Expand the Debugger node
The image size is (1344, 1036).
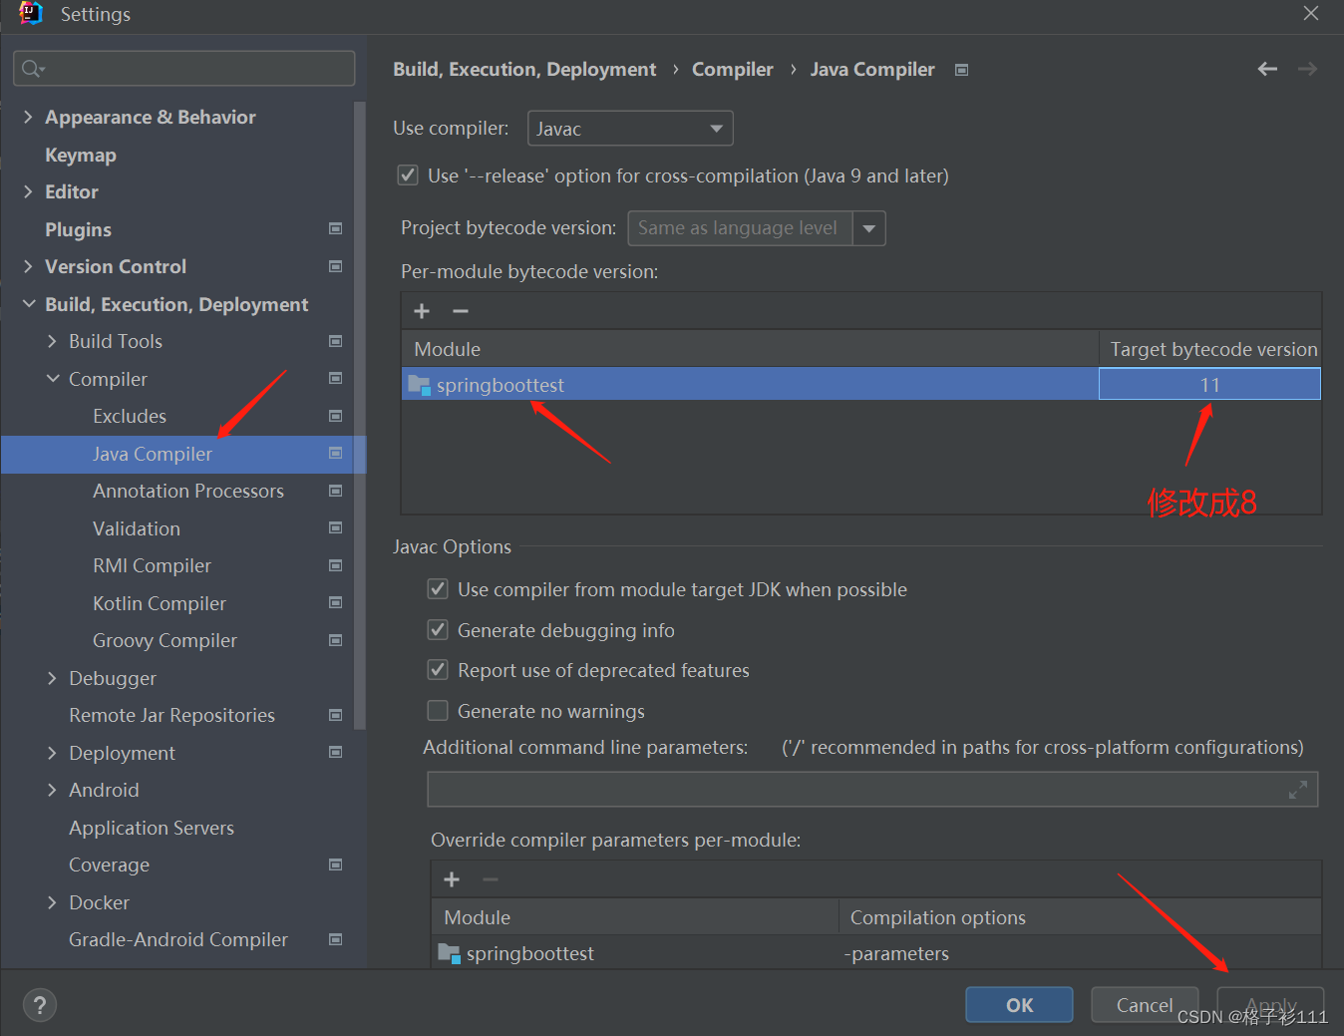(52, 678)
